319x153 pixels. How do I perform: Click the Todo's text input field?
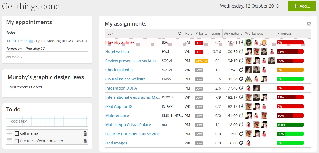pyautogui.click(x=47, y=121)
